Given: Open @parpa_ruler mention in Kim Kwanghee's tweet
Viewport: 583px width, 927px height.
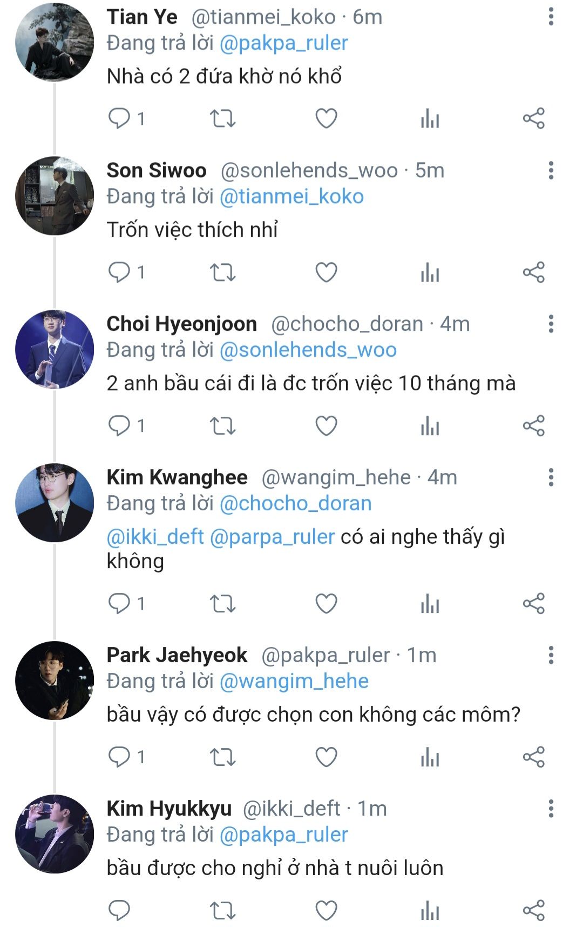Looking at the screenshot, I should click(272, 537).
